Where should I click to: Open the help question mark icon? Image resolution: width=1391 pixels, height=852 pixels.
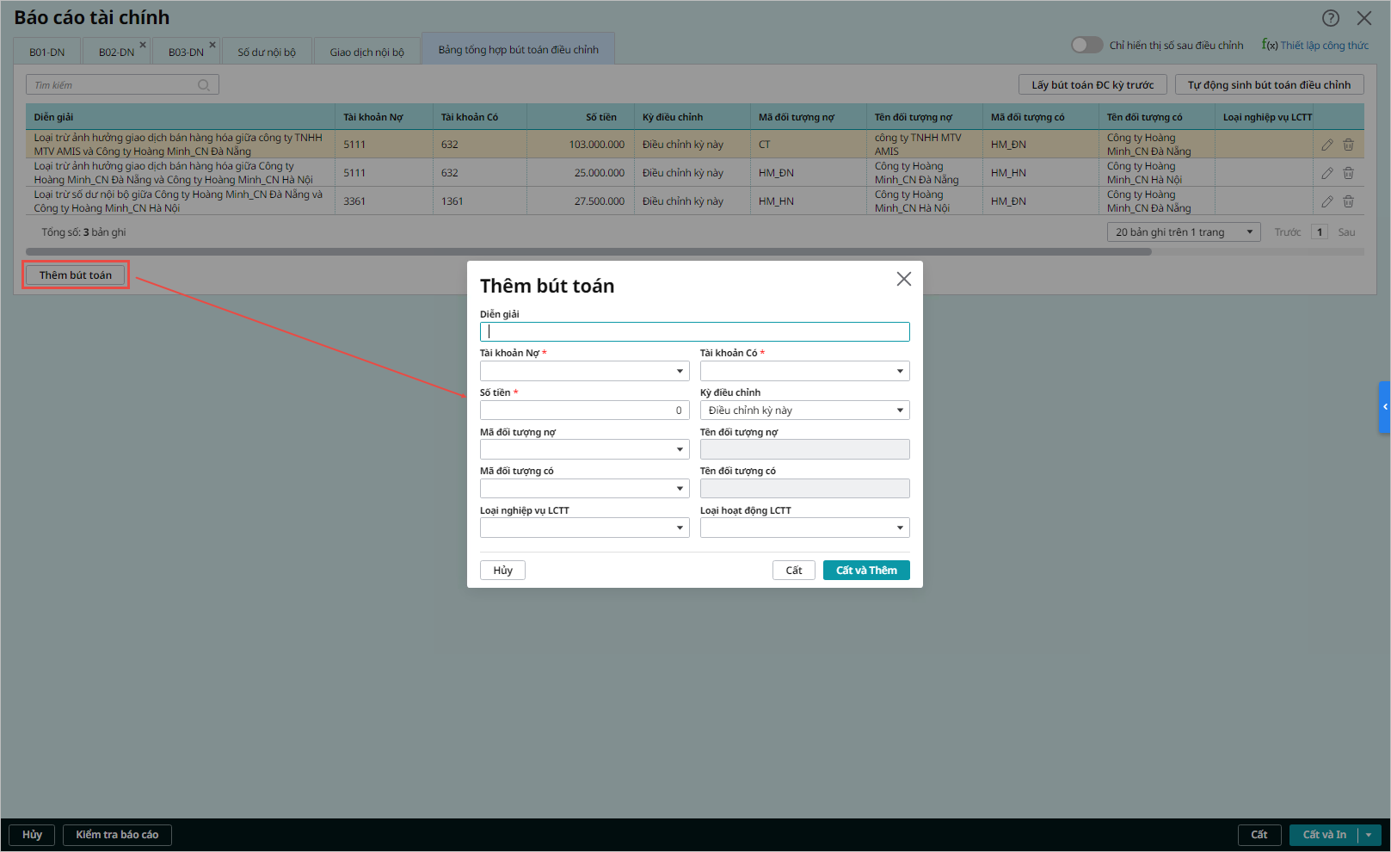coord(1330,18)
